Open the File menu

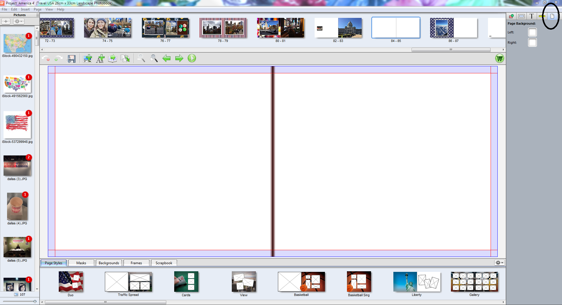[4, 9]
